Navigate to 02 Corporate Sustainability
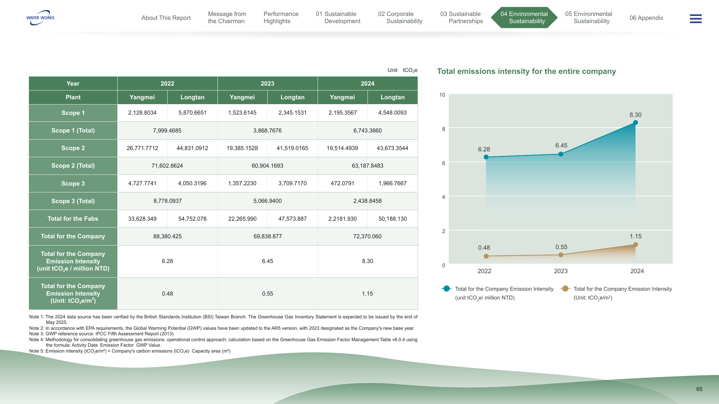Image resolution: width=719 pixels, height=404 pixels. point(400,18)
